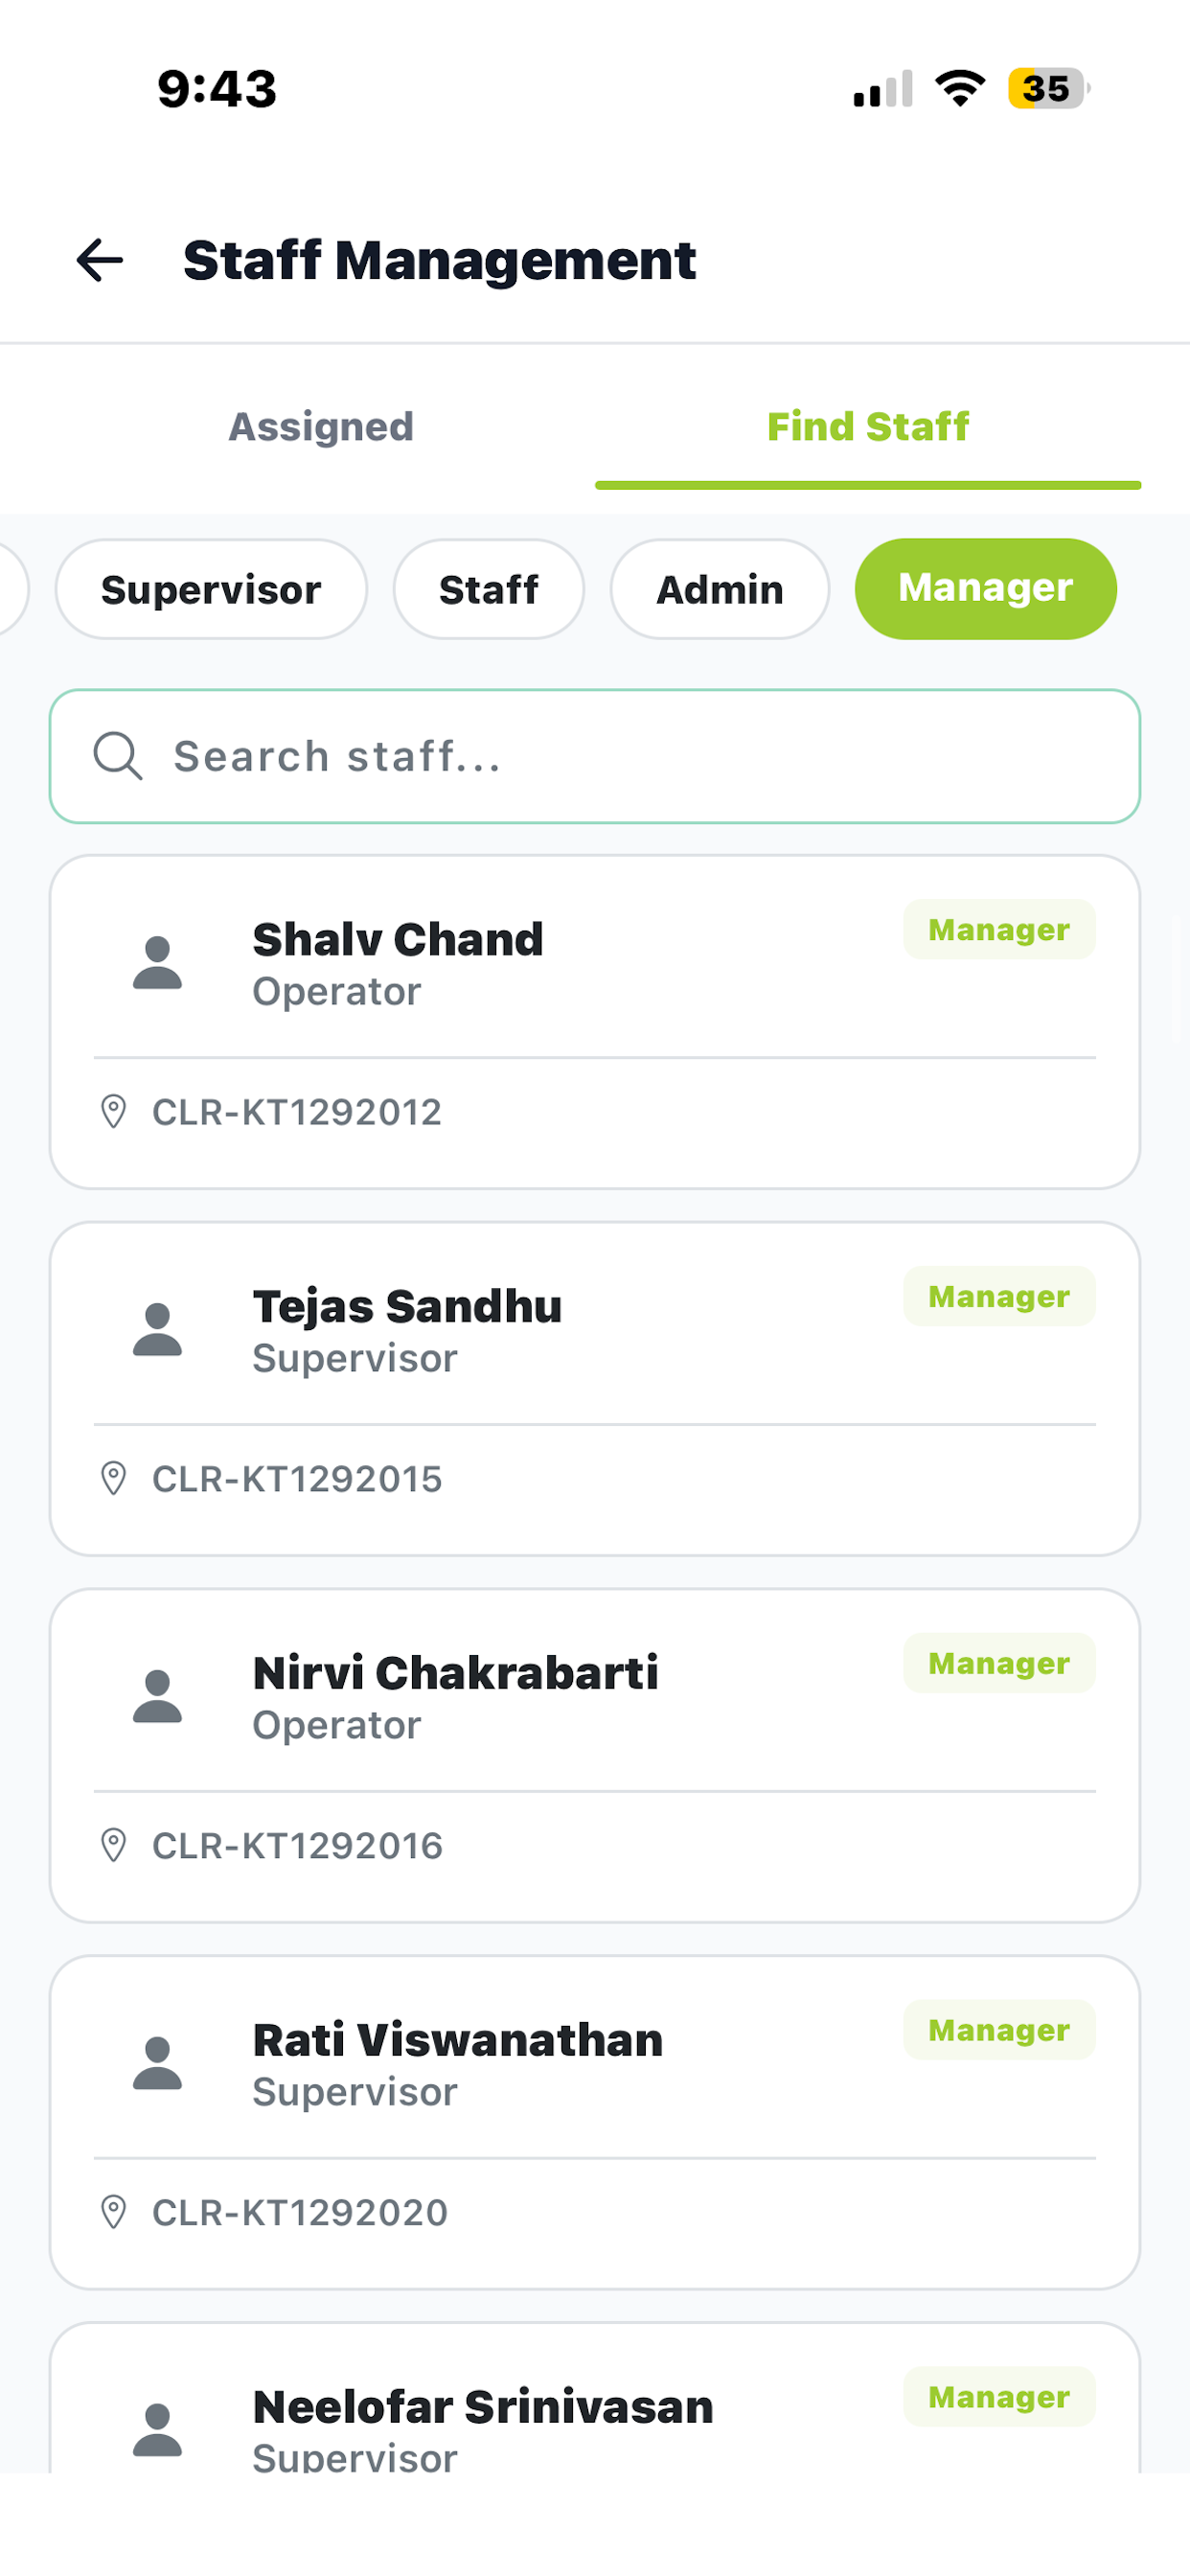Viewport: 1190px width, 2576px height.
Task: Click Manager badge on Nirvi Chakrabarti card
Action: coord(999,1663)
